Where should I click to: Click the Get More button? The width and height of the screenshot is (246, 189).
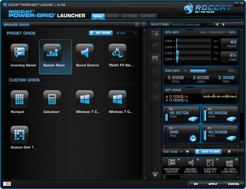(x=101, y=33)
